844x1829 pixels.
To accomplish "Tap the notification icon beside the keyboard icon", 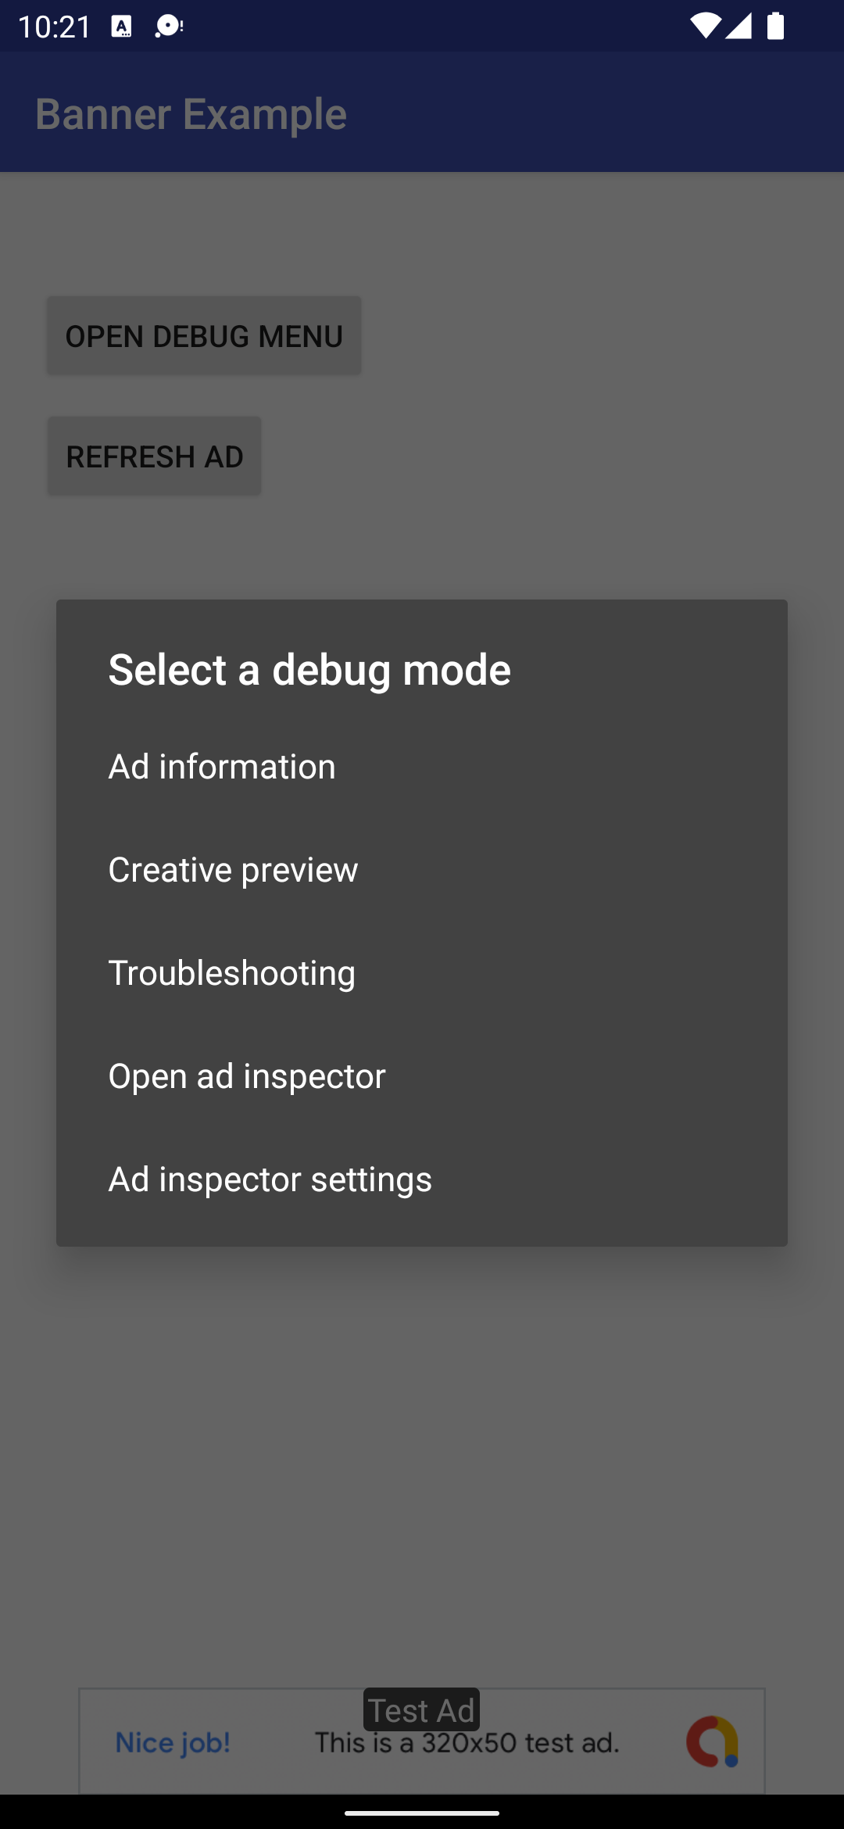I will 168,27.
